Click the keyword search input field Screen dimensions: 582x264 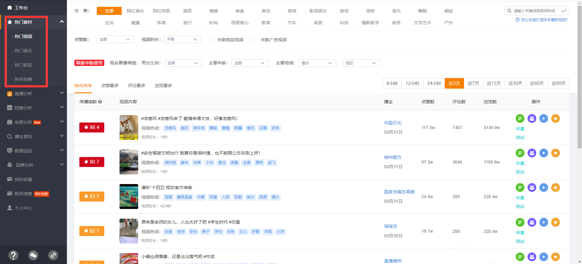tap(536, 11)
